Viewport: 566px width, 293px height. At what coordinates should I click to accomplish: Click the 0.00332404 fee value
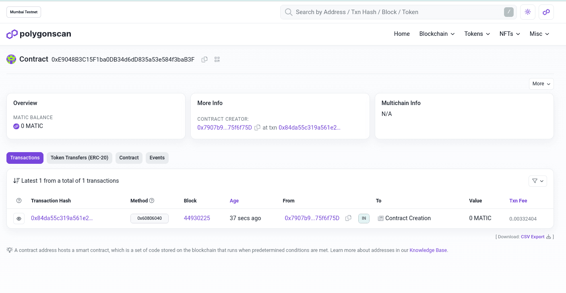click(x=523, y=219)
